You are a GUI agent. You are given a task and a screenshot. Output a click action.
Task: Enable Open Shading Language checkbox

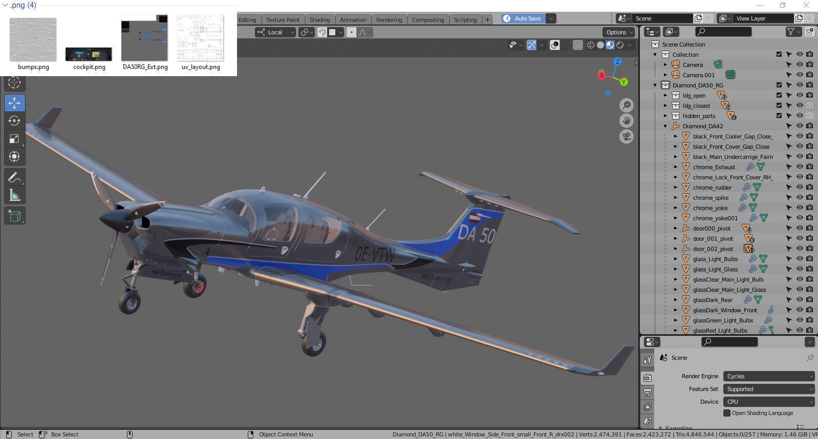click(727, 413)
